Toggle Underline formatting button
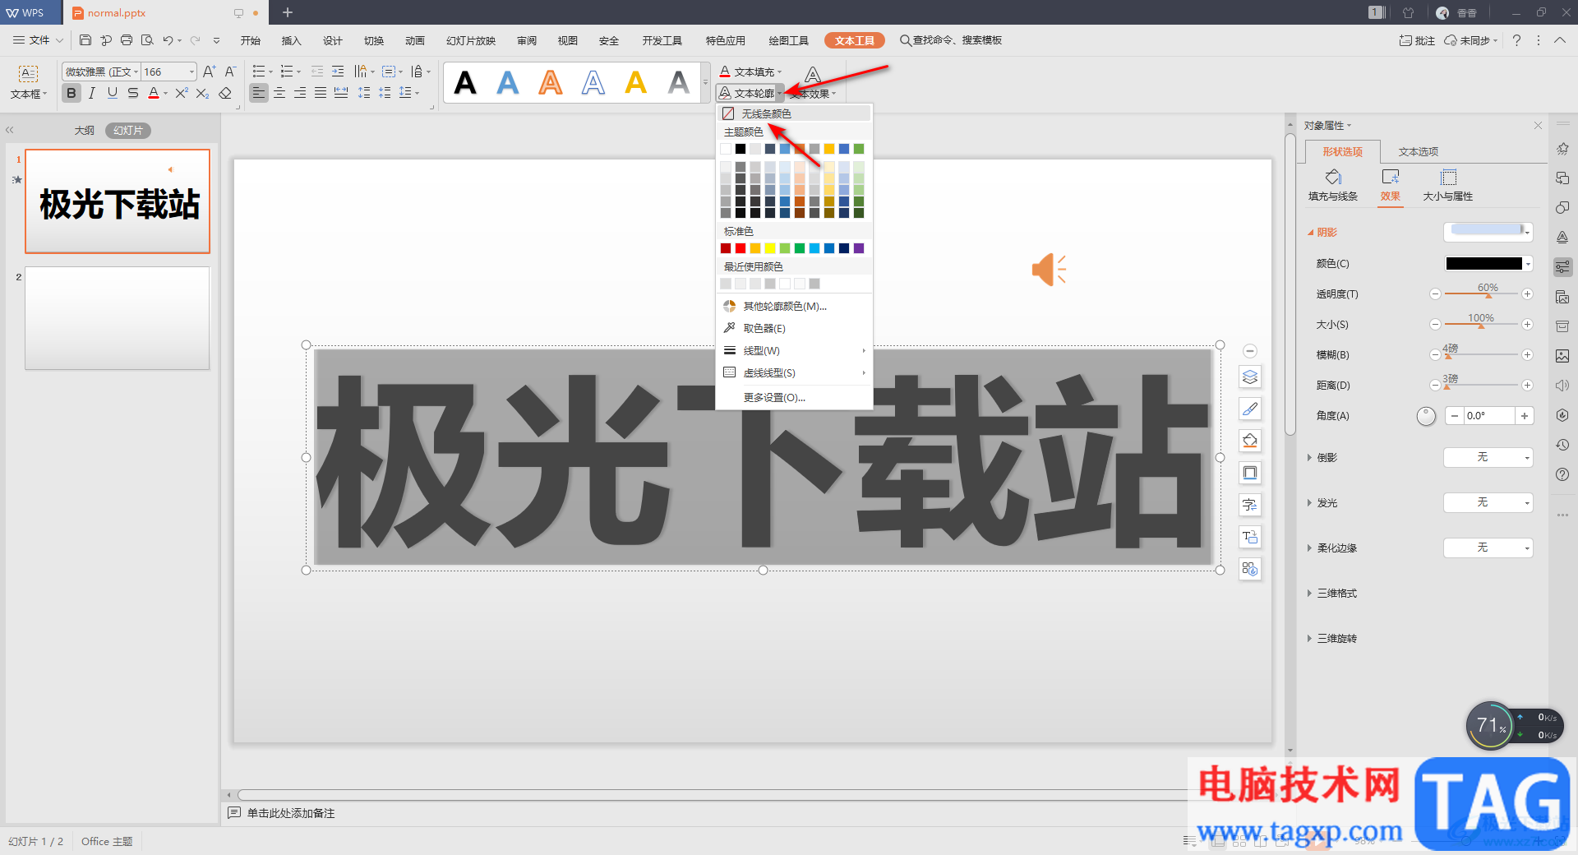Screen dimensions: 1578x855 tap(113, 93)
